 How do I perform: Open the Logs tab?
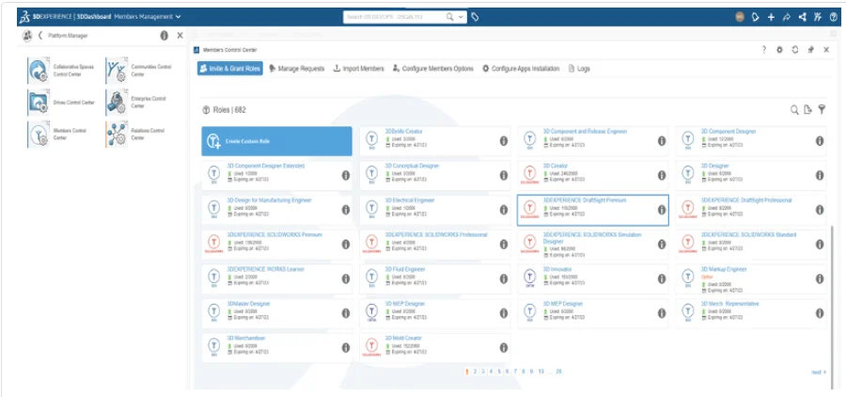pos(579,69)
